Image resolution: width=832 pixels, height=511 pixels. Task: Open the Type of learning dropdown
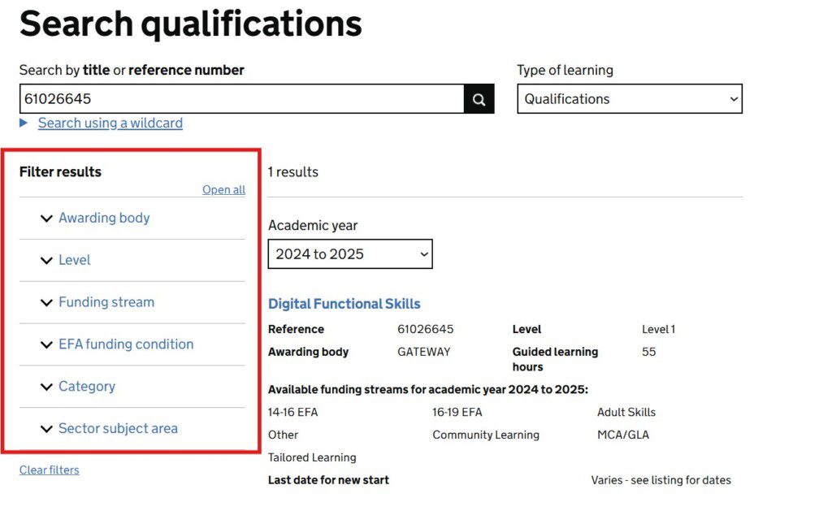pos(629,98)
